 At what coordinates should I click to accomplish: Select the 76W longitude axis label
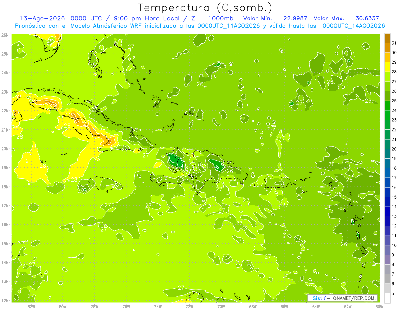click(x=126, y=306)
